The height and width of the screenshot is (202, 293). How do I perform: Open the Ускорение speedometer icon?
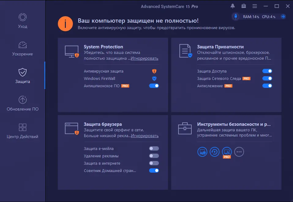23,45
